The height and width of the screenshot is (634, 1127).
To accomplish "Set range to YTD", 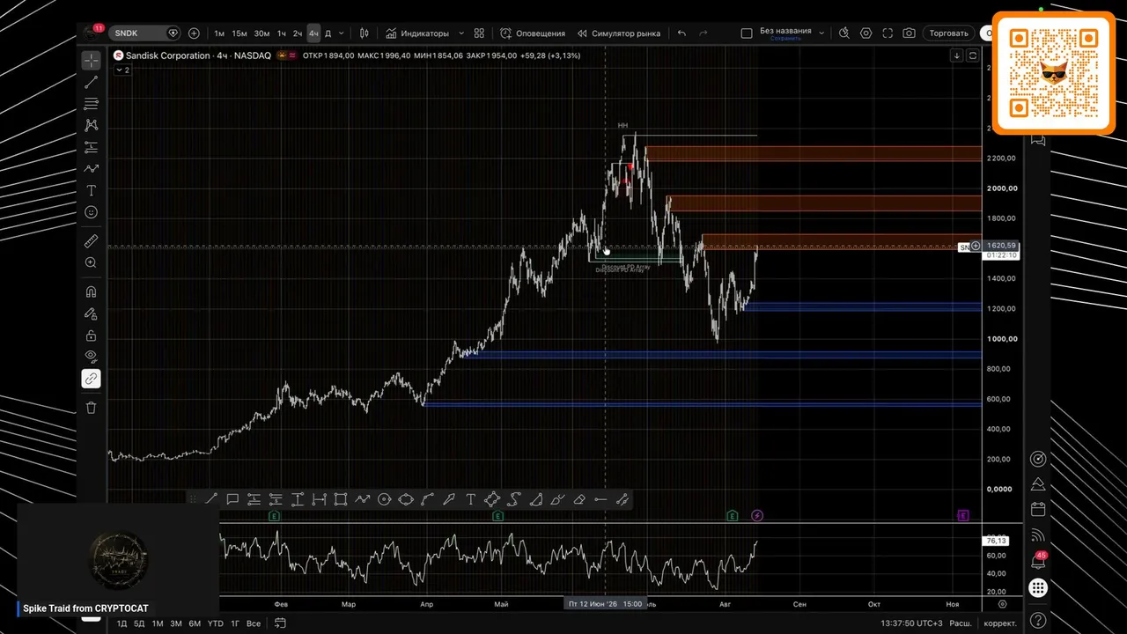I will (215, 623).
